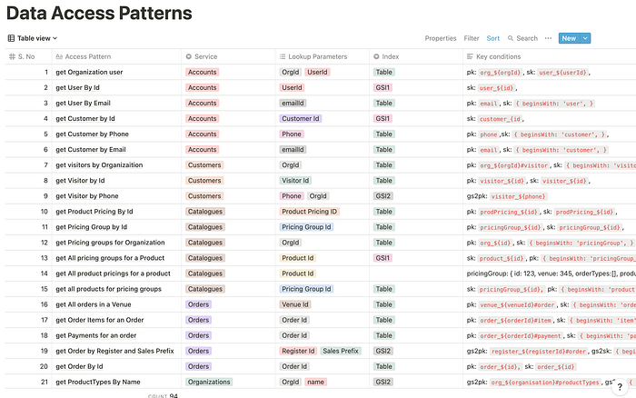
Task: Open the Table view switcher dropdown
Action: click(33, 38)
